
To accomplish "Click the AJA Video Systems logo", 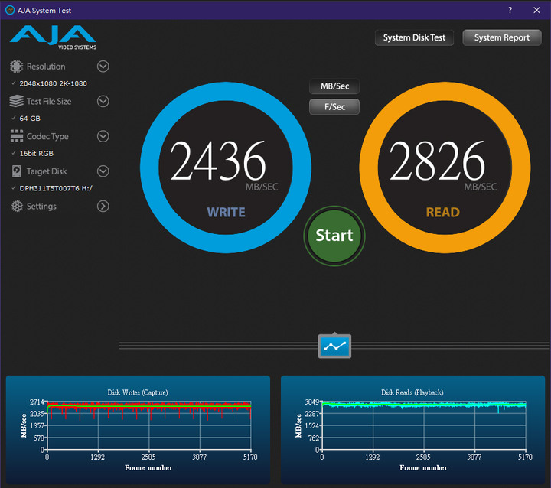I will pyautogui.click(x=53, y=37).
